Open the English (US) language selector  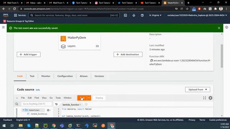pos(23,120)
